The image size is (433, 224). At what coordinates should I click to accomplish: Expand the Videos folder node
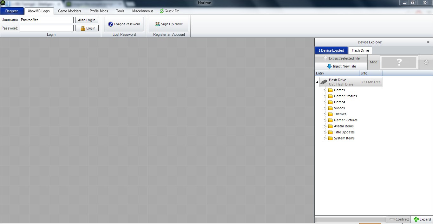pos(325,108)
